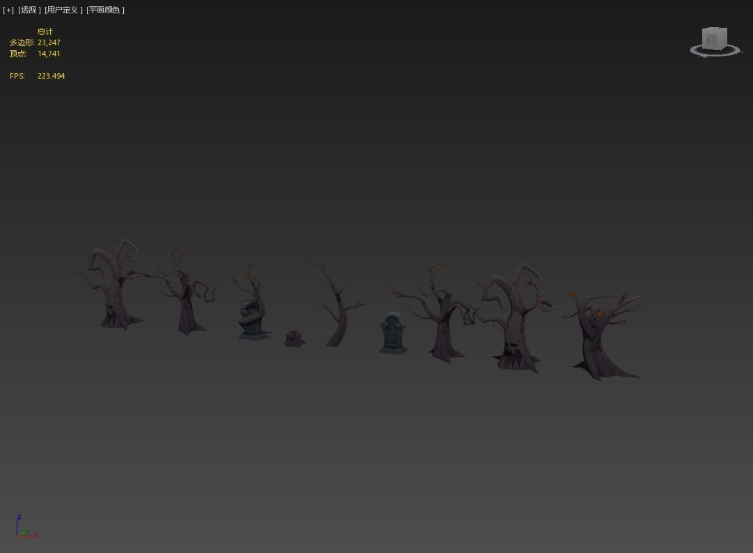Select the tombstone wrapped by a tree
The height and width of the screenshot is (553, 753).
pos(253,321)
